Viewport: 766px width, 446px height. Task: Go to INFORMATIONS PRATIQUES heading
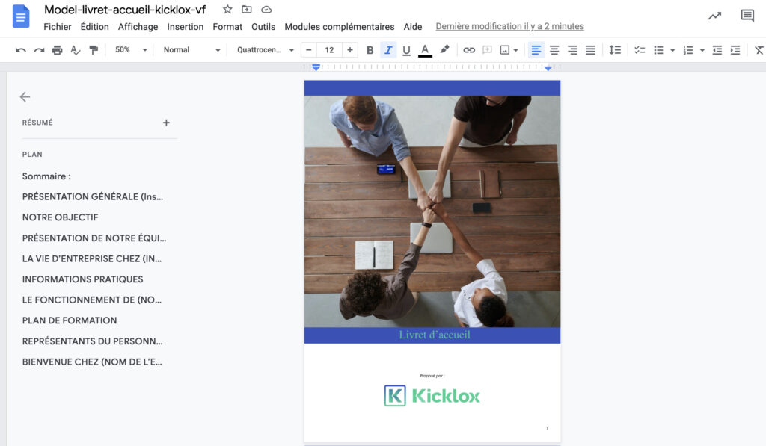[82, 279]
